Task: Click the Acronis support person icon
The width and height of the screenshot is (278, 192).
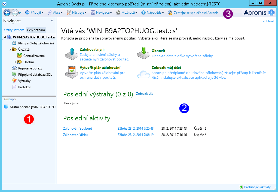Action: tap(170, 13)
